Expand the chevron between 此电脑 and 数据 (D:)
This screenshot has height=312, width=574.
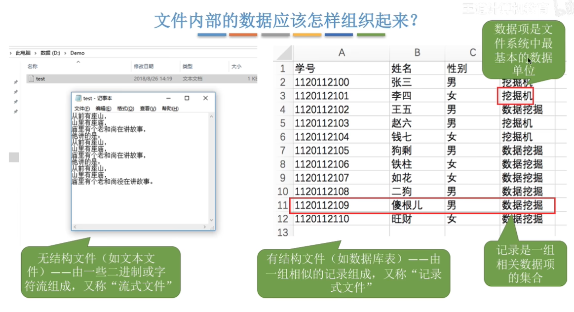point(36,53)
